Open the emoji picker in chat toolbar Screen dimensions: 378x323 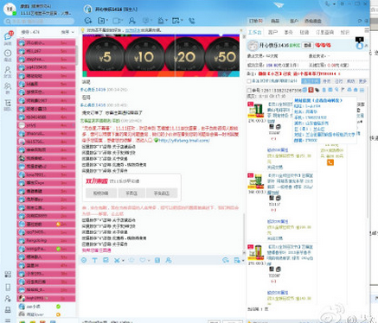[x=84, y=260]
